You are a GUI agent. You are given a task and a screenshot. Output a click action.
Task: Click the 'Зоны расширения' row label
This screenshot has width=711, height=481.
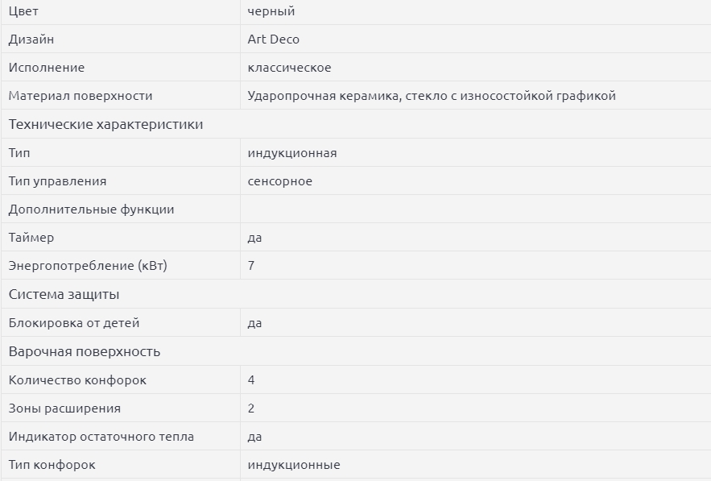(64, 408)
